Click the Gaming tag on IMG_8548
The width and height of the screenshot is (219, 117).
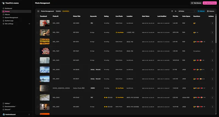click(93, 70)
